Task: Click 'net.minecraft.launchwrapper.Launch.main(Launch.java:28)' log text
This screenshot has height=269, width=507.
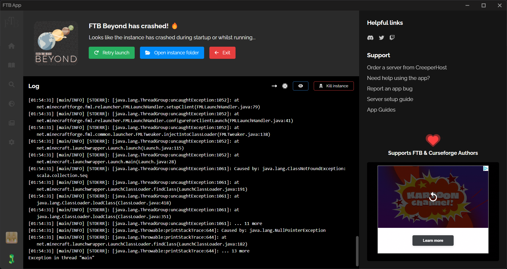Action: tap(106, 162)
